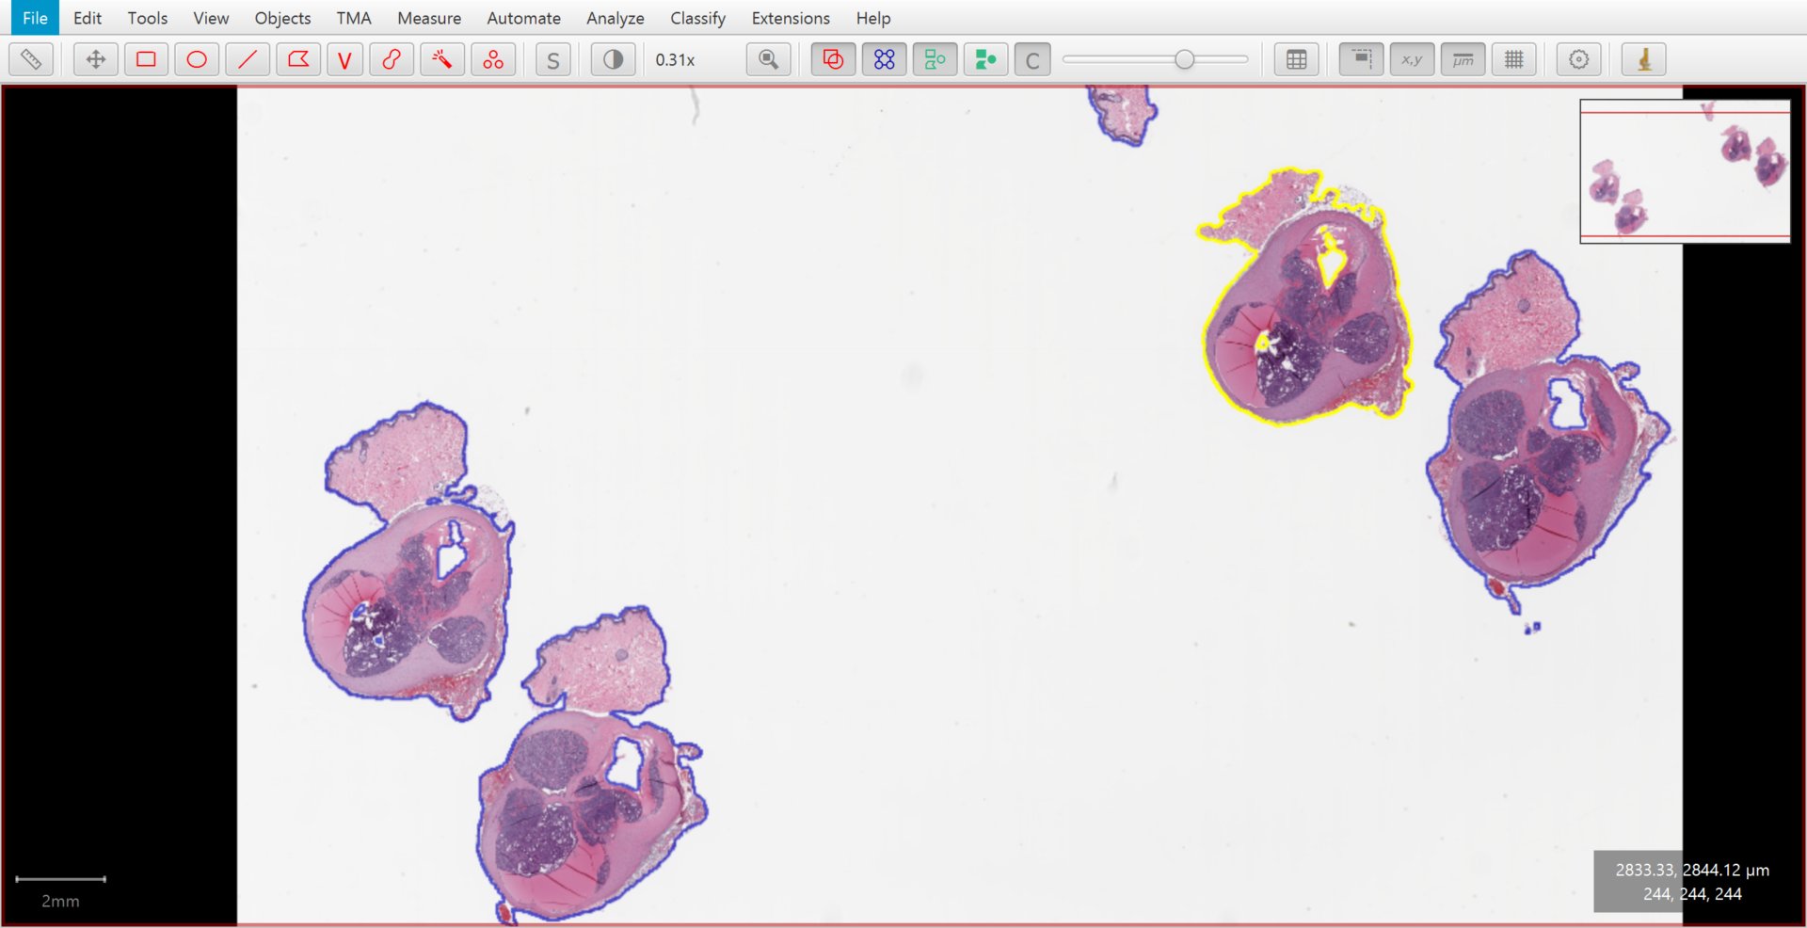The height and width of the screenshot is (928, 1807).
Task: Toggle the analysis pane icon
Action: click(x=31, y=59)
